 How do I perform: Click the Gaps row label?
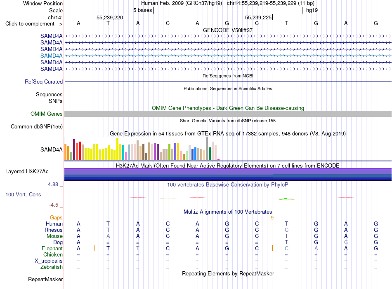tap(56, 218)
